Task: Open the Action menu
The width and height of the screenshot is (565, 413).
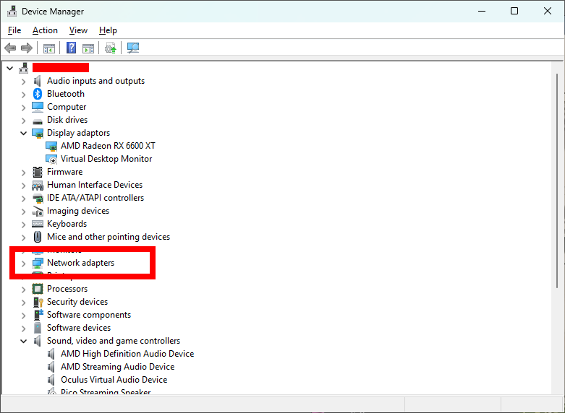Action: (45, 30)
